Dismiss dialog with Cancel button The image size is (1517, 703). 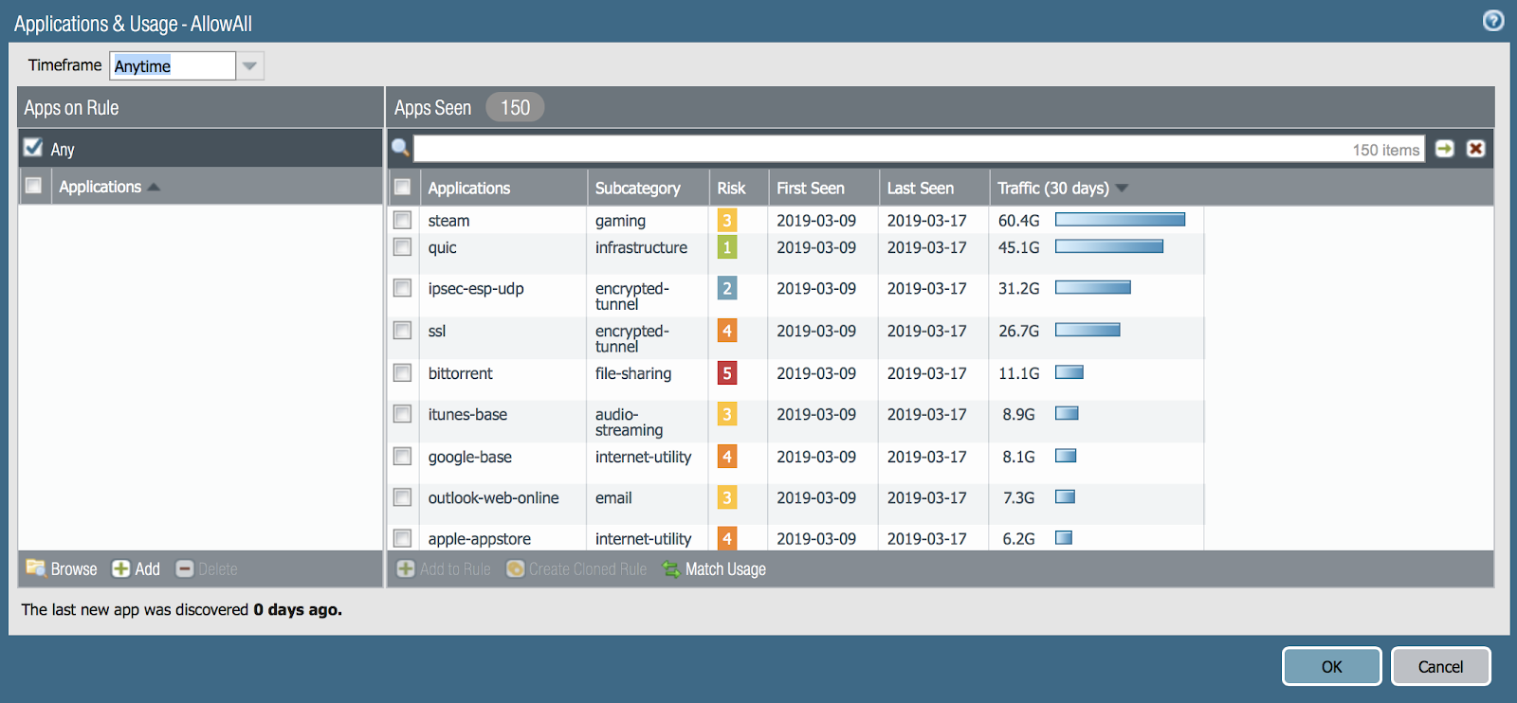[1440, 666]
